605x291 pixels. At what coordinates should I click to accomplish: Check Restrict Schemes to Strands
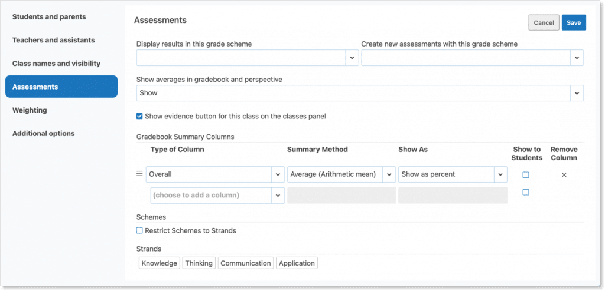[x=140, y=230]
